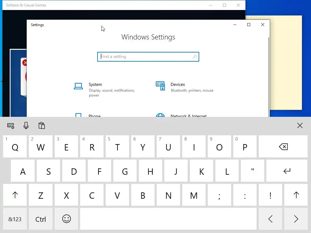Click the Network & Internet globe icon
Viewport: 311px width, 233px height.
[160, 115]
